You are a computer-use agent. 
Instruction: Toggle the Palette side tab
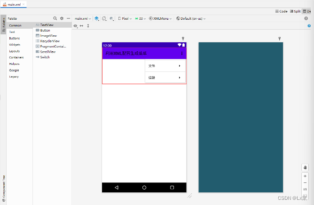(3, 24)
